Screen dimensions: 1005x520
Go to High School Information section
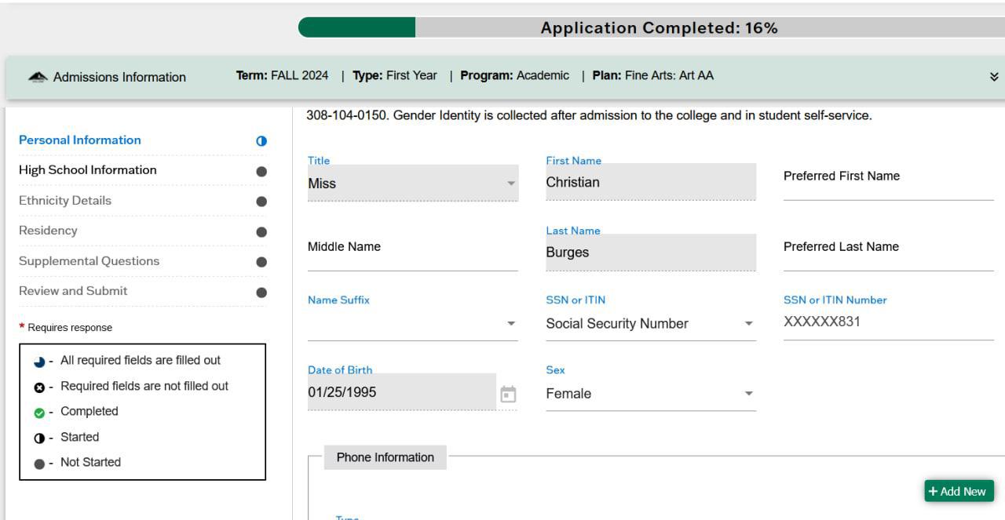[88, 170]
